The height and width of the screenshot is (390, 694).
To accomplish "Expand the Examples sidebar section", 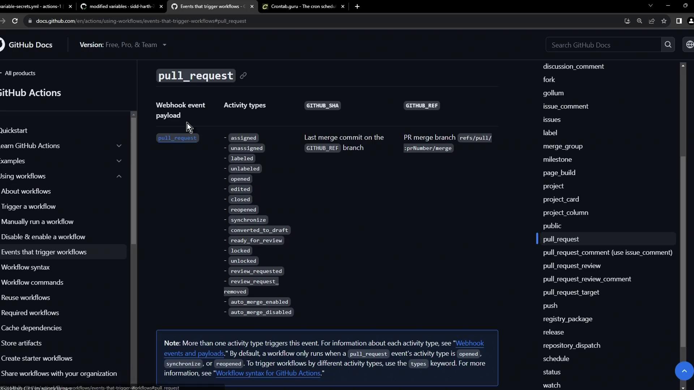I will (119, 161).
